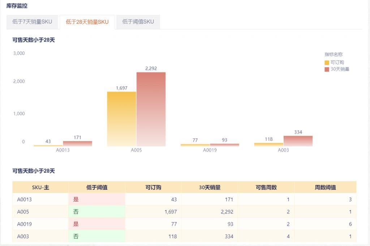Click the A0019 red 93 bar

click(x=225, y=145)
